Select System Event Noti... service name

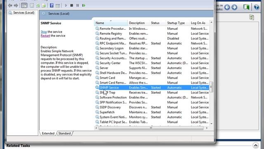coord(113,117)
